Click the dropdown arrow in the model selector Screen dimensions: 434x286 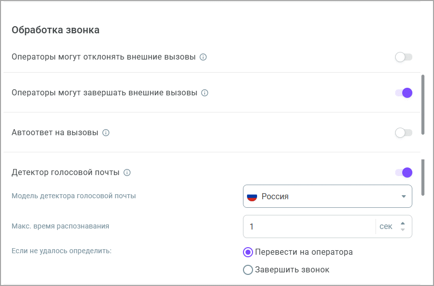coord(403,197)
